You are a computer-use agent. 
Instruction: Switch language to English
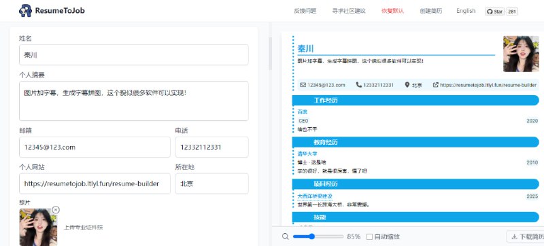[x=466, y=11]
